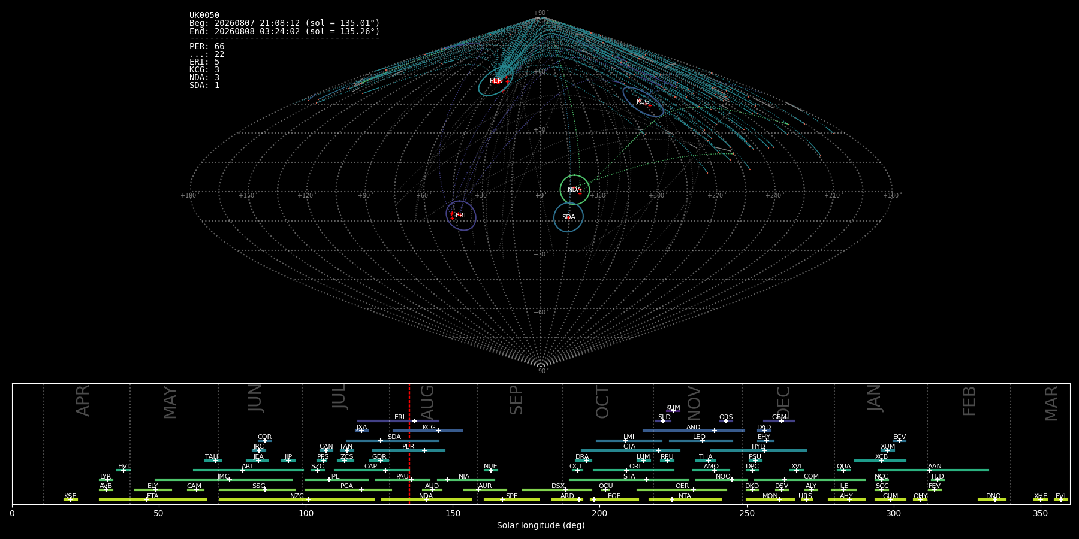Click the GEM shower peak marker
Image resolution: width=1079 pixels, height=539 pixels.
[x=782, y=421]
